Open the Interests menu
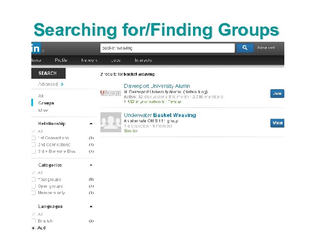The height and width of the screenshot is (235, 313). tap(143, 60)
